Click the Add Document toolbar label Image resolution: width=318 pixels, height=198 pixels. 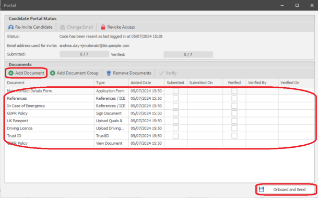30,73
